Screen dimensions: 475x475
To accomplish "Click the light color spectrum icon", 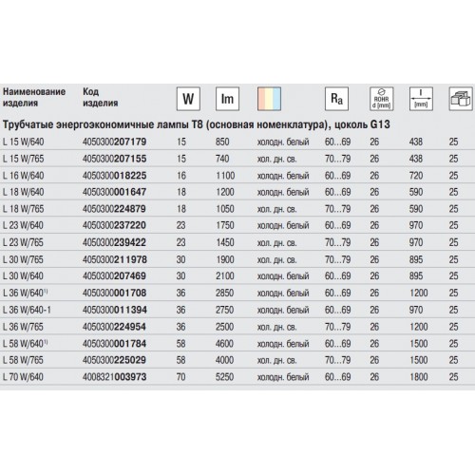I will tap(269, 99).
